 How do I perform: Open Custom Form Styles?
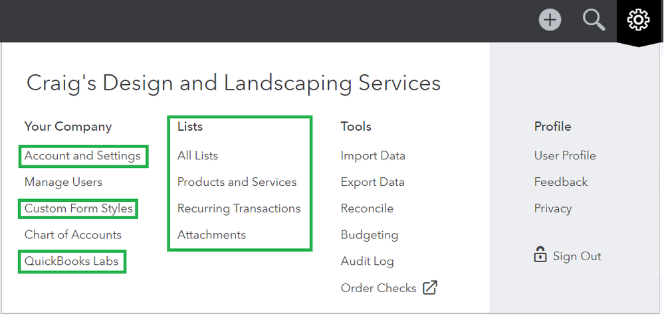[x=78, y=208]
